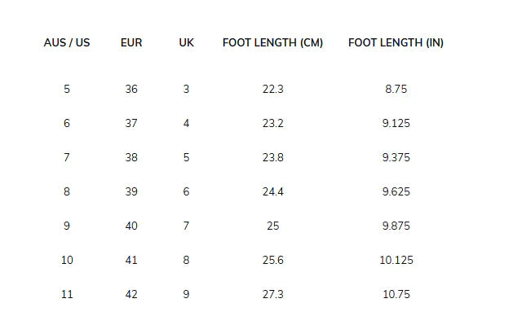Click the 22.3 cm foot length value
This screenshot has width=513, height=325.
(x=273, y=89)
